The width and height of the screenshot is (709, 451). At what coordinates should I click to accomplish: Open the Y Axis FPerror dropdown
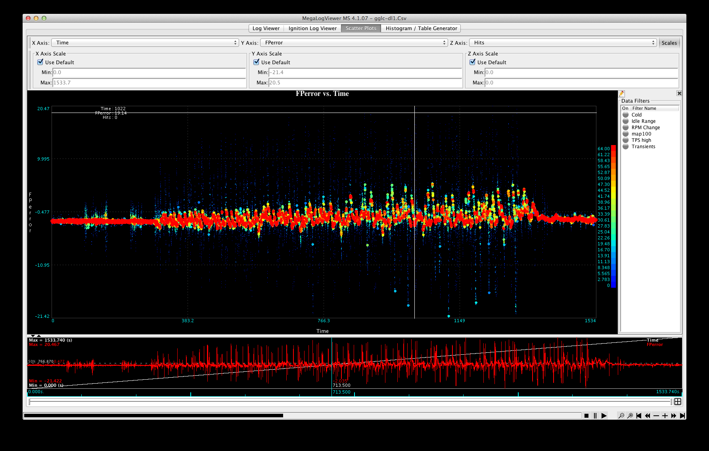(x=354, y=43)
